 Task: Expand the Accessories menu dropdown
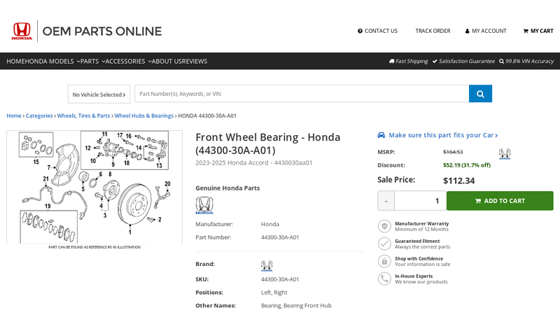(x=128, y=61)
